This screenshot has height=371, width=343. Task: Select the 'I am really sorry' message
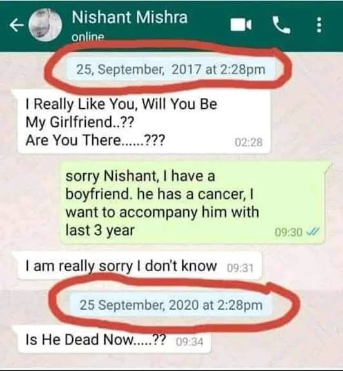click(140, 266)
